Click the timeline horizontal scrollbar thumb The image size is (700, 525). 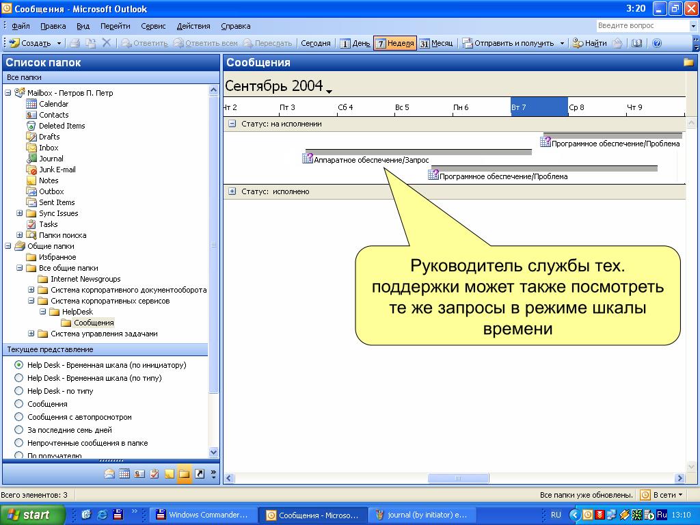coord(459,478)
